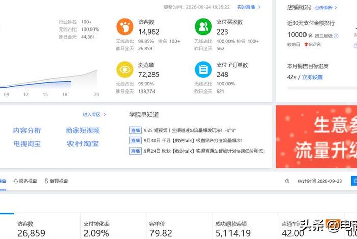Open 商家短视频 section
The image size is (357, 239).
tap(83, 130)
